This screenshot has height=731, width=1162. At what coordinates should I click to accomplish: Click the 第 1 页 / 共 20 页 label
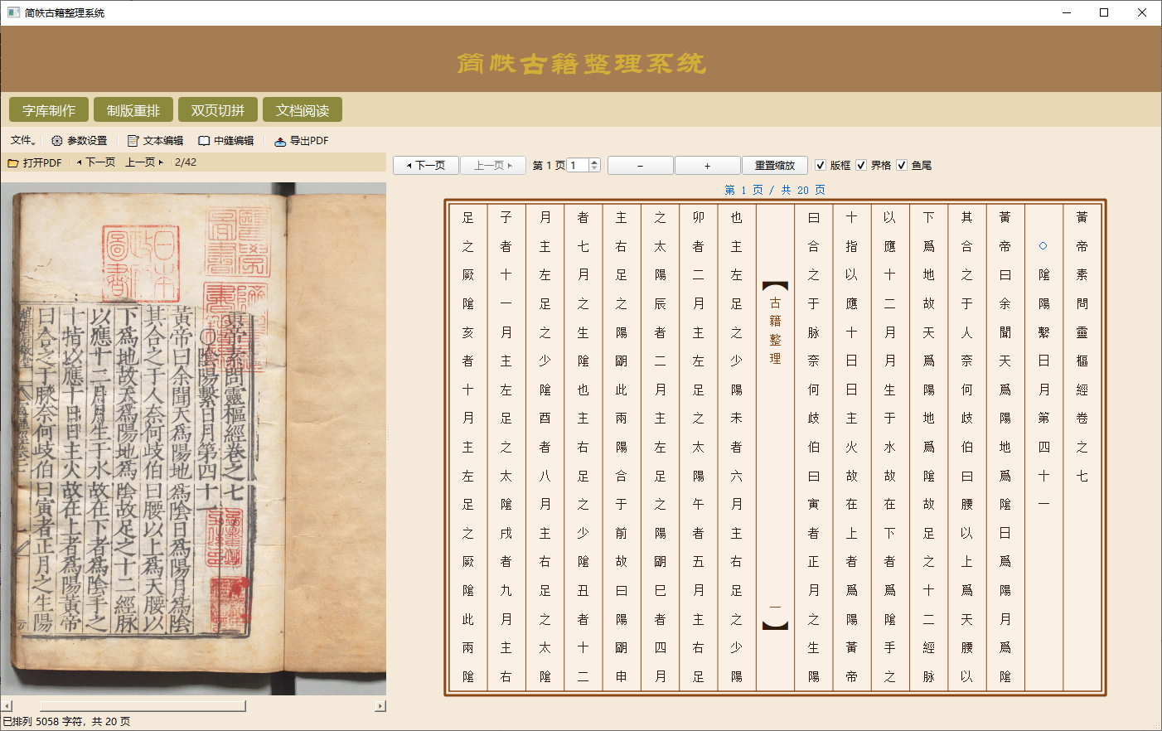(775, 190)
